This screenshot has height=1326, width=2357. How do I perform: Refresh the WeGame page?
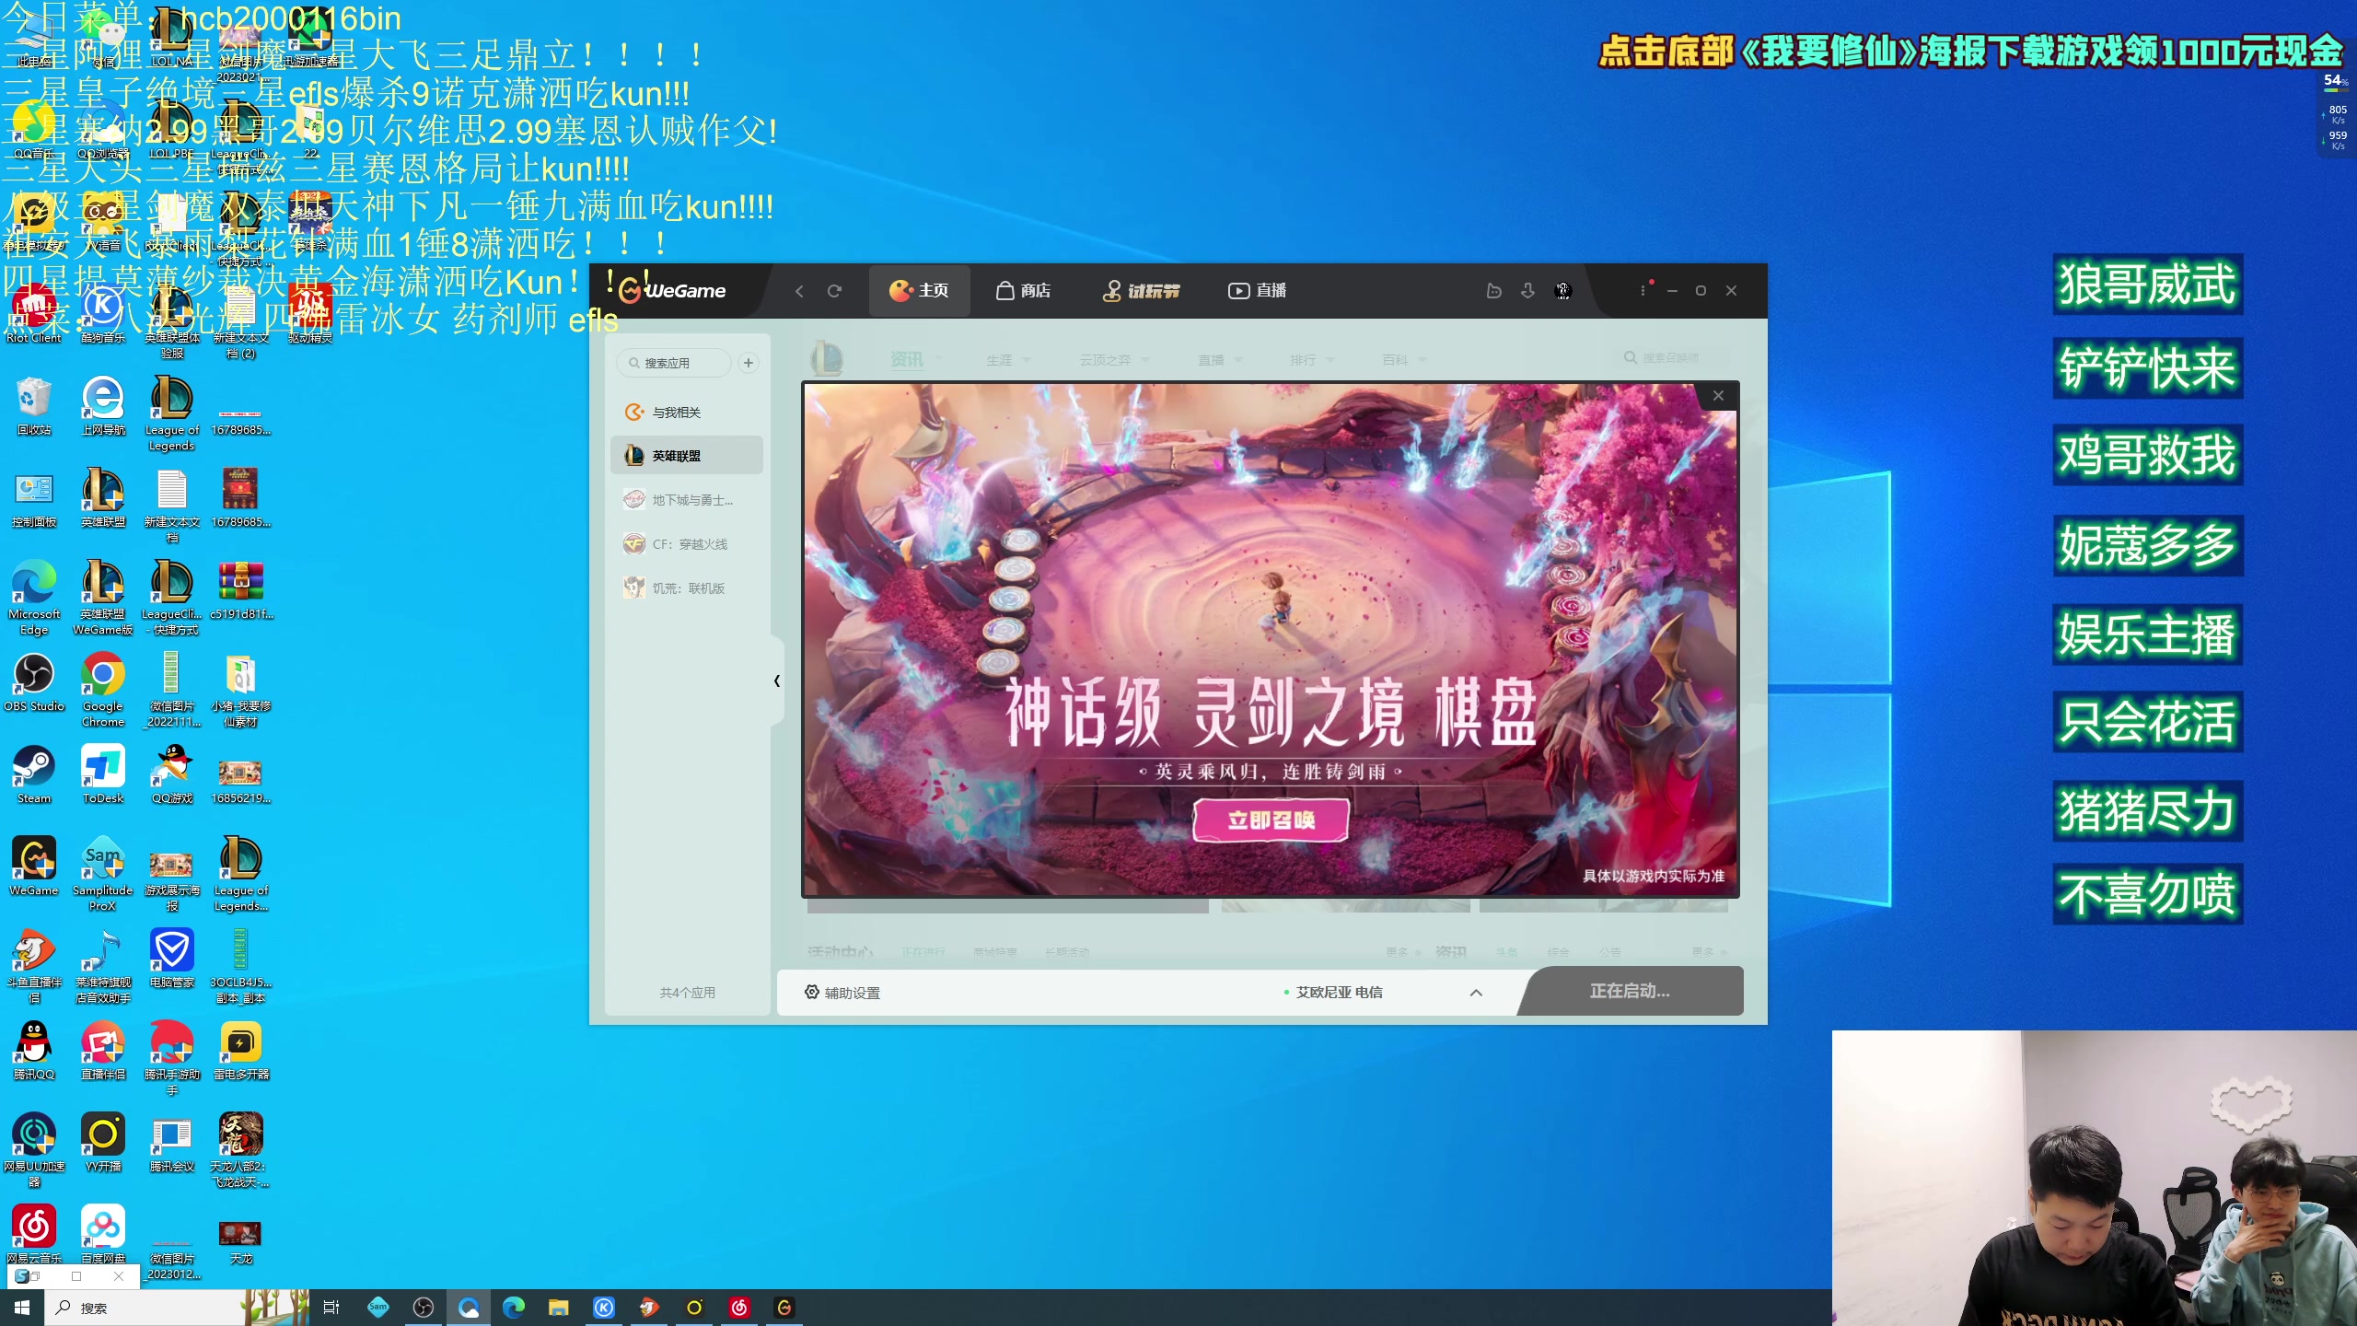(834, 291)
